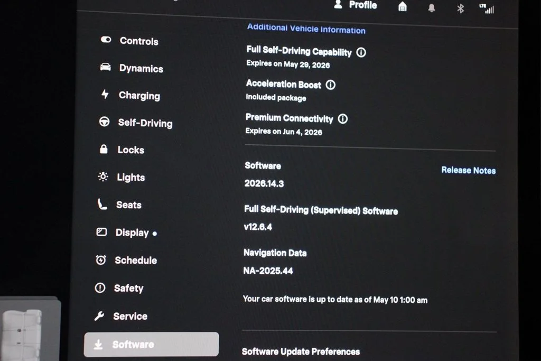Go to the Display menu label
This screenshot has width=541, height=361.
(132, 233)
